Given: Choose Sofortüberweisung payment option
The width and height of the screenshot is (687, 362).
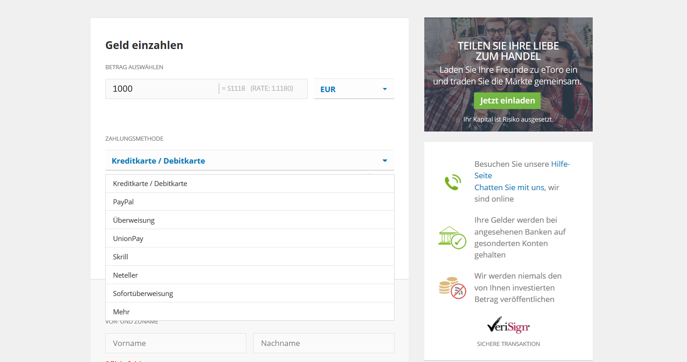Looking at the screenshot, I should [250, 293].
